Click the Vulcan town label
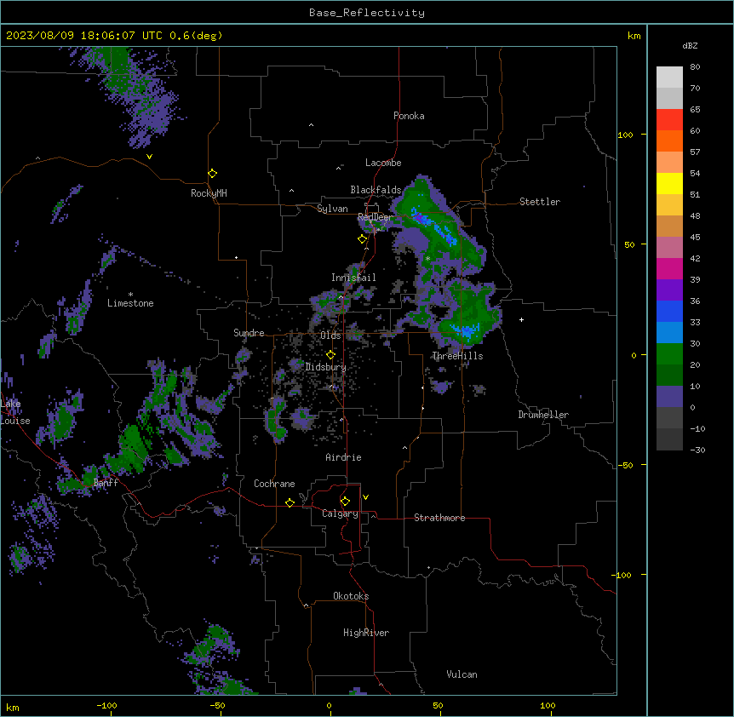734x717 pixels. 462,674
